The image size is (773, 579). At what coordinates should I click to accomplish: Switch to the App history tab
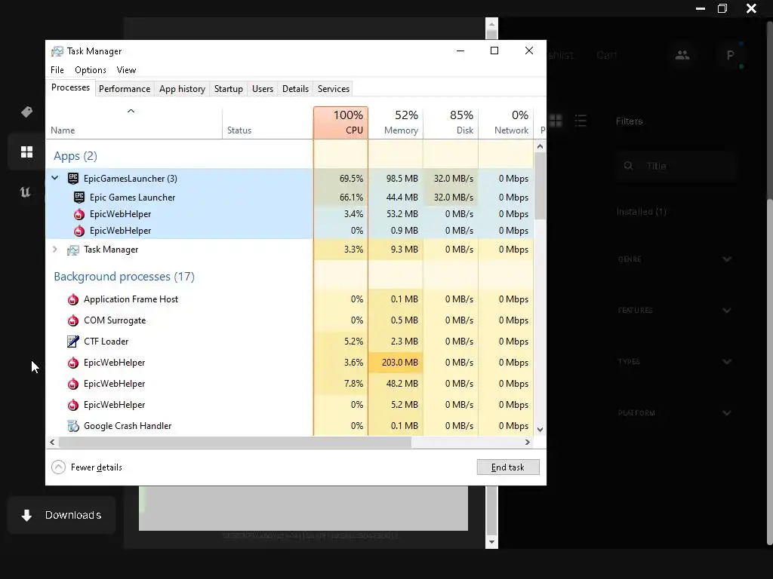point(182,89)
